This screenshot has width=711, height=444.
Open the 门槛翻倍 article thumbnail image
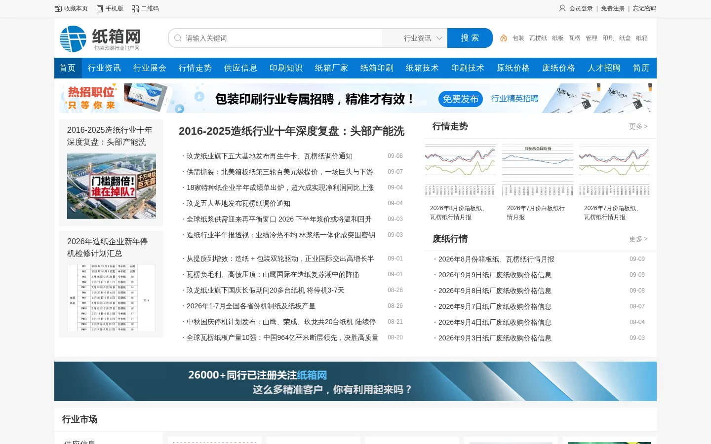(x=112, y=186)
